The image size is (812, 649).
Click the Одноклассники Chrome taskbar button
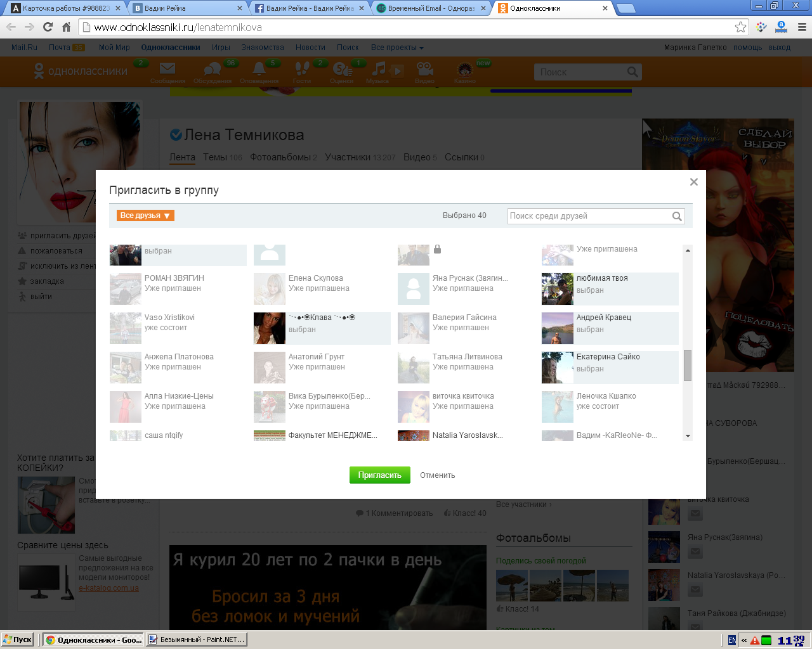pyautogui.click(x=94, y=640)
